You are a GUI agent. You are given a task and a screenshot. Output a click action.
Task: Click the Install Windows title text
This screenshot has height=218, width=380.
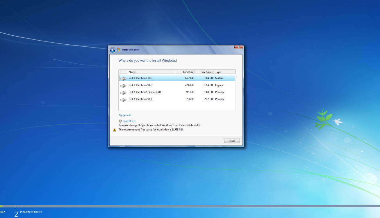[131, 50]
